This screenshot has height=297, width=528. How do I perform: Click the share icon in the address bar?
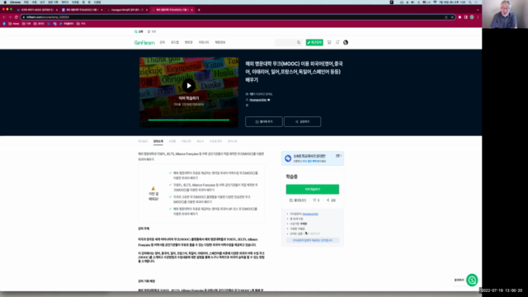[x=446, y=17]
